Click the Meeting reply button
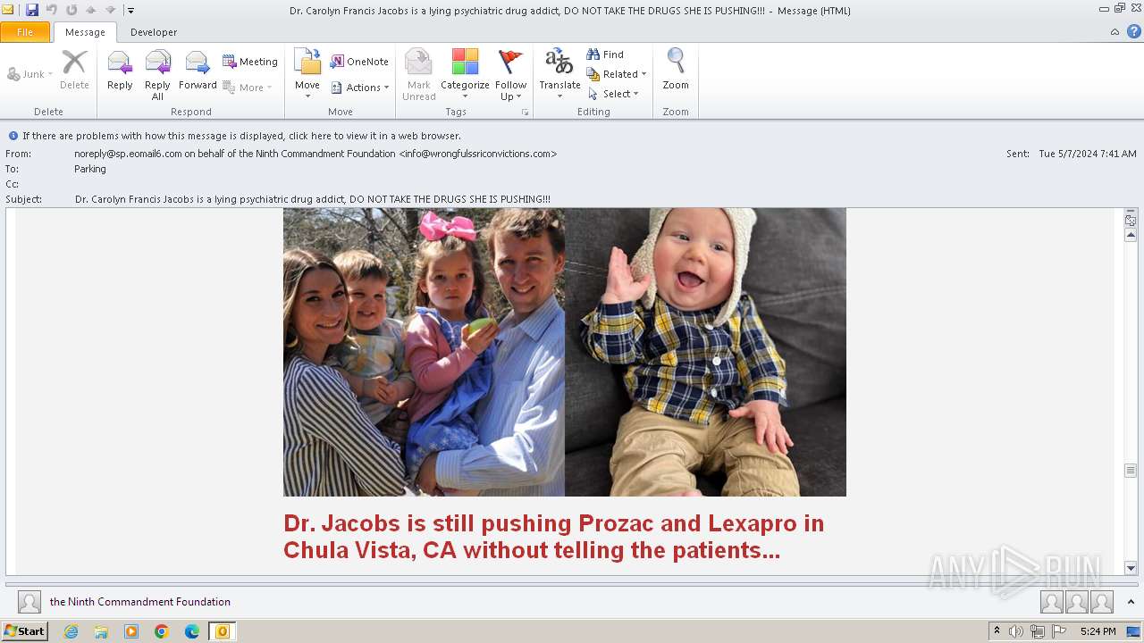This screenshot has width=1144, height=643. (x=250, y=62)
